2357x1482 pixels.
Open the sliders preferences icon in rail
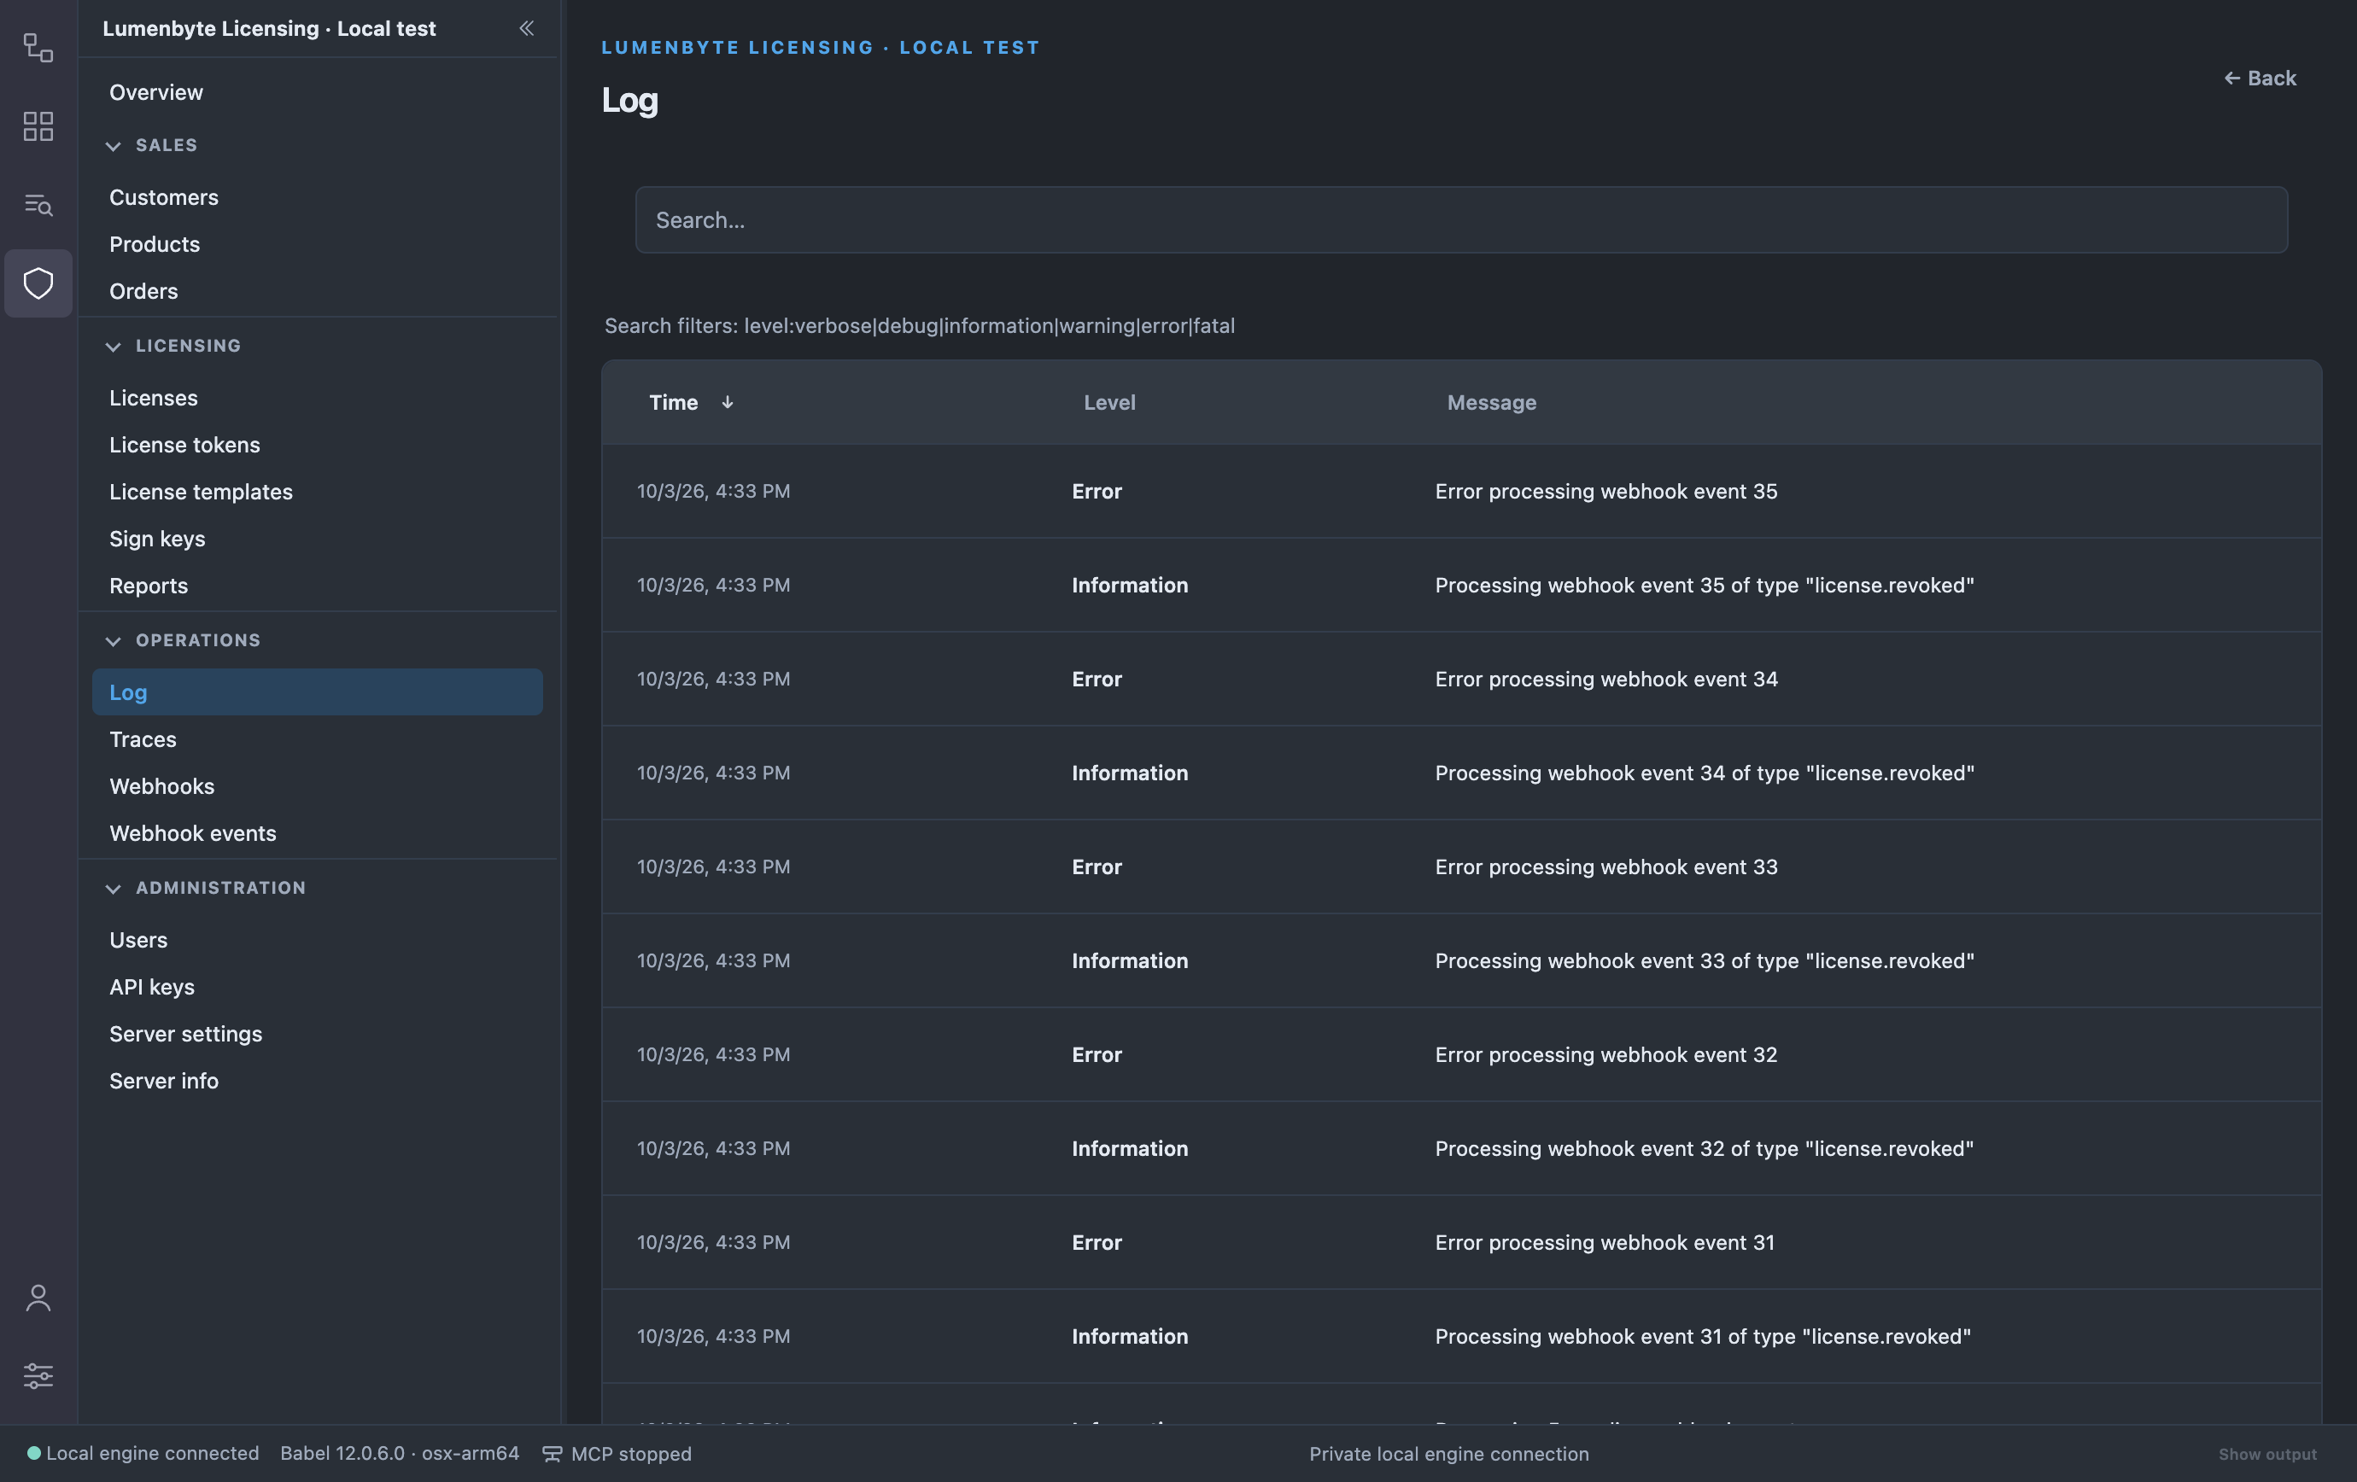click(38, 1375)
